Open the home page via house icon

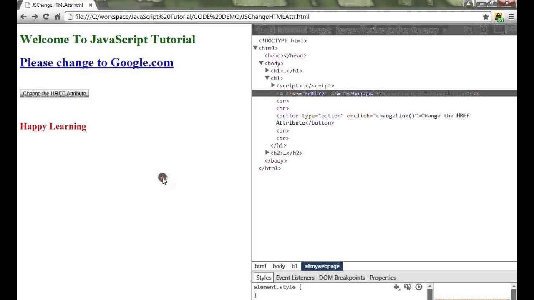58,17
